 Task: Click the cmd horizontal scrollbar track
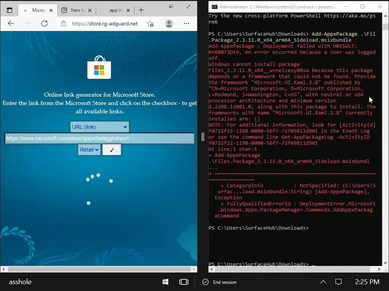point(295,269)
